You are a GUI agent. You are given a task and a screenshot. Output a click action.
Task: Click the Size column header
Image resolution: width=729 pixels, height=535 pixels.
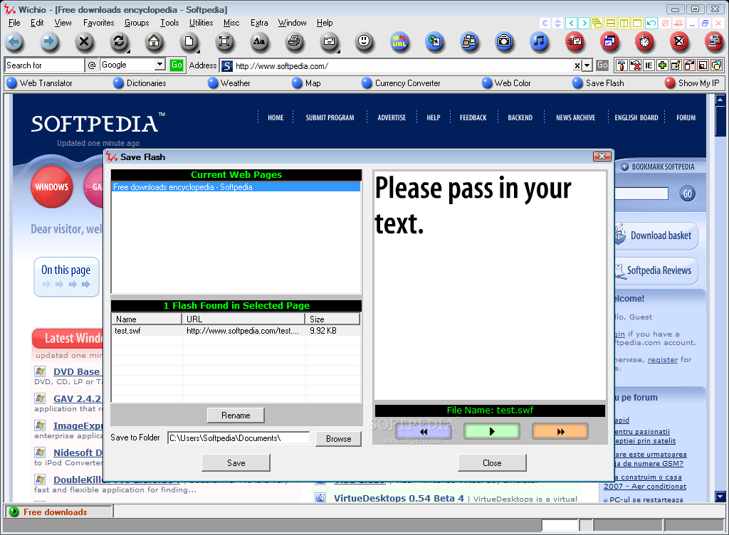[332, 319]
